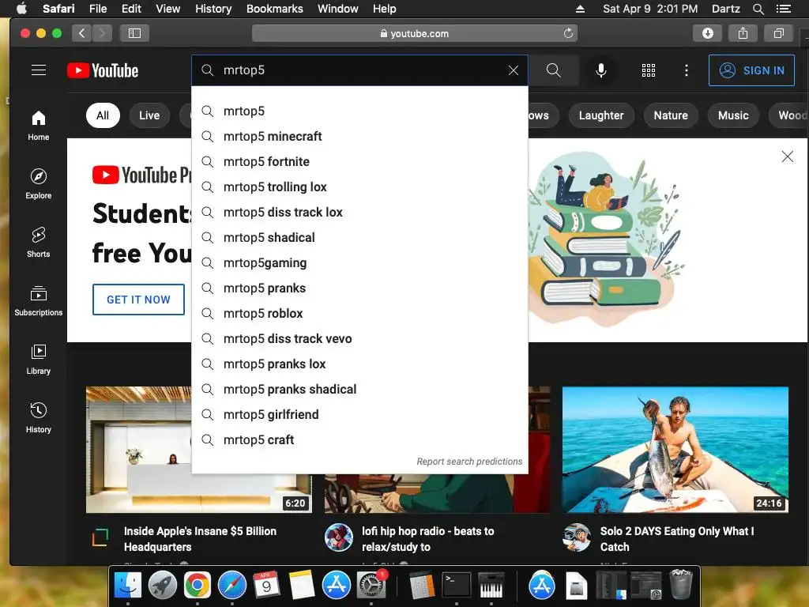Image resolution: width=809 pixels, height=607 pixels.
Task: Go back with Safari back arrow
Action: click(82, 33)
